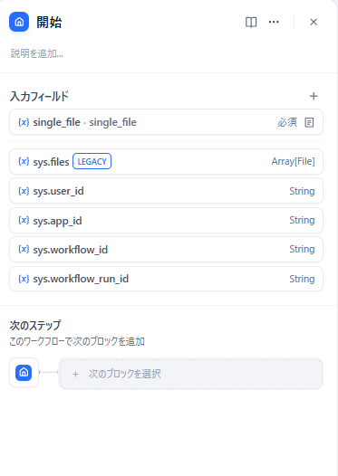Click the blue Start node home icon in header
Viewport: 338px width, 476px height.
pyautogui.click(x=19, y=22)
